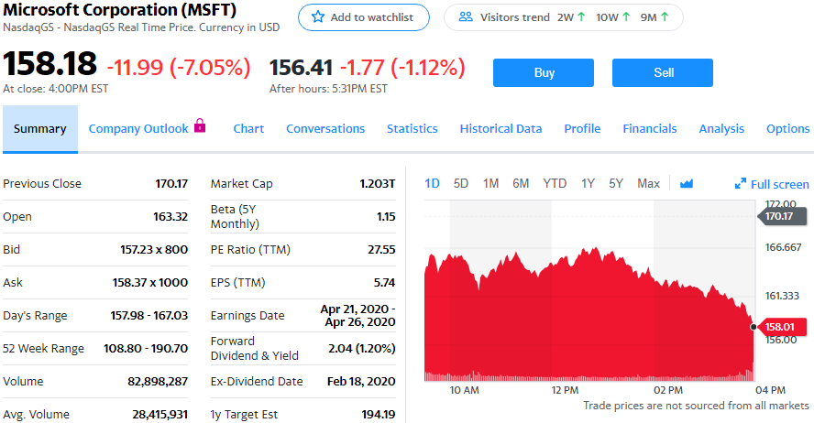
Task: Go to the Historical Data tab
Action: click(500, 129)
